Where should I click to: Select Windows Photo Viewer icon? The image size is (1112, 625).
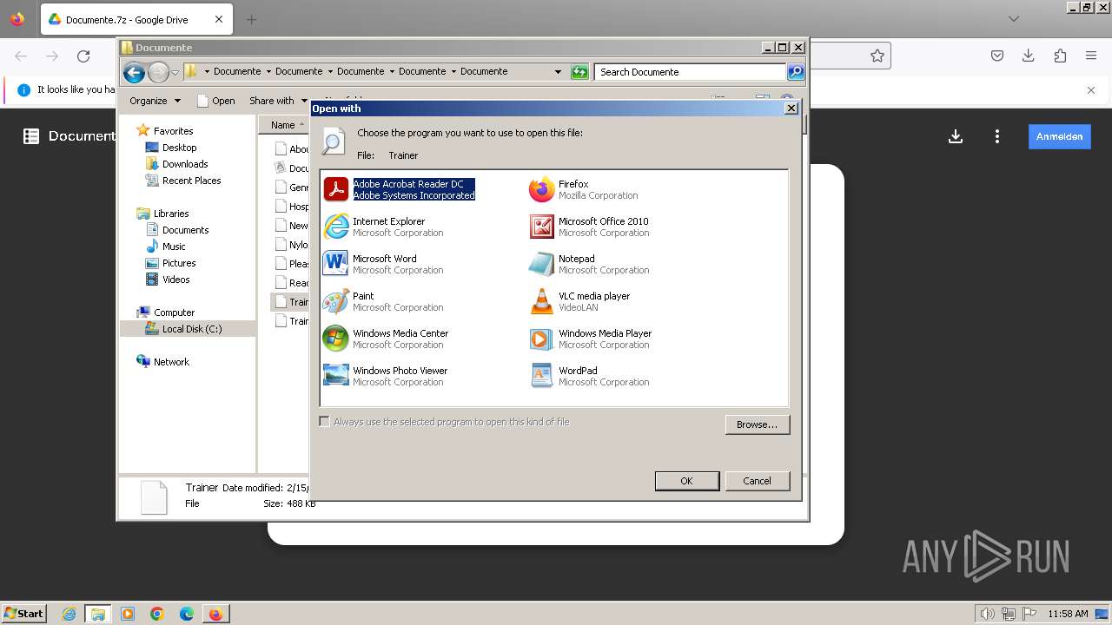click(336, 376)
